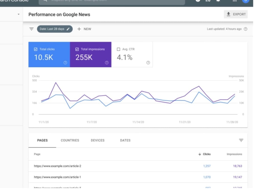Click the help icon in top bar

198,1
